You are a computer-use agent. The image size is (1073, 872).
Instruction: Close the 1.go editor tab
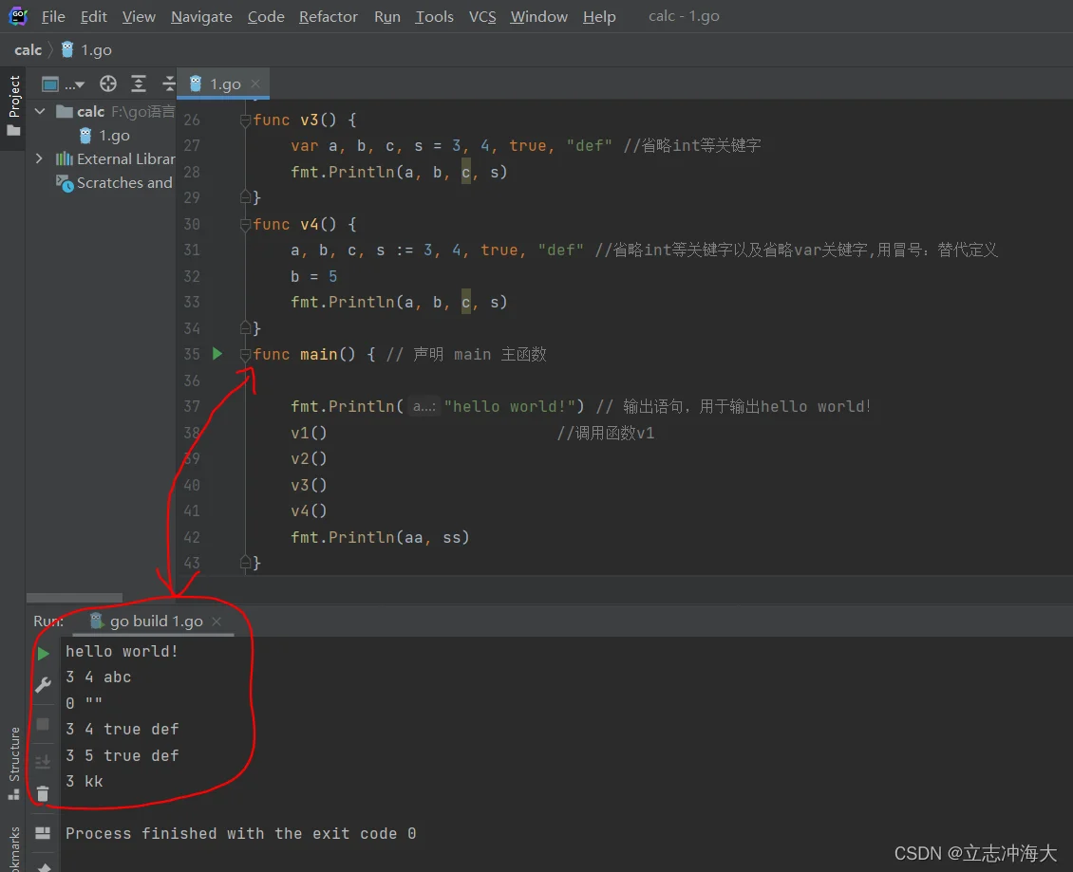tap(256, 84)
